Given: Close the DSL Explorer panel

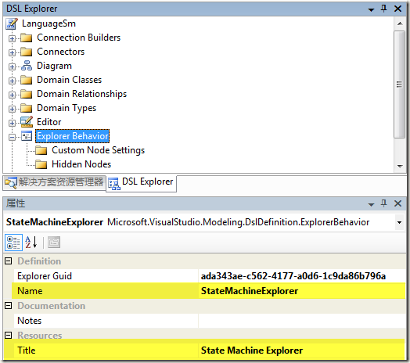Looking at the screenshot, I should [397, 9].
